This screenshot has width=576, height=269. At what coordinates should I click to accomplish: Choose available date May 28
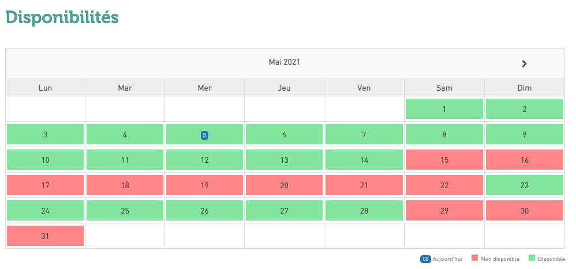pyautogui.click(x=364, y=211)
